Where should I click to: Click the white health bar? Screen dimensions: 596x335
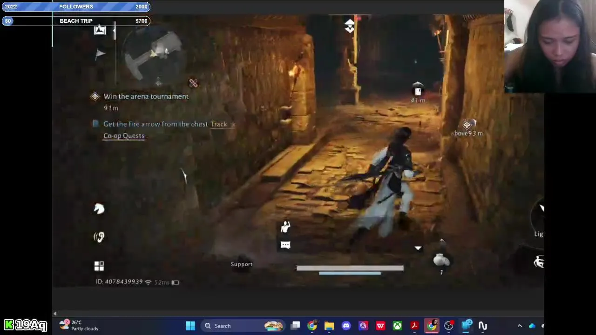tap(350, 268)
